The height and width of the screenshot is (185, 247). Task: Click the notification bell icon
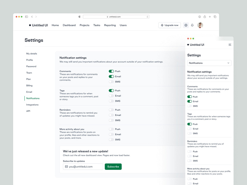[x=192, y=25]
